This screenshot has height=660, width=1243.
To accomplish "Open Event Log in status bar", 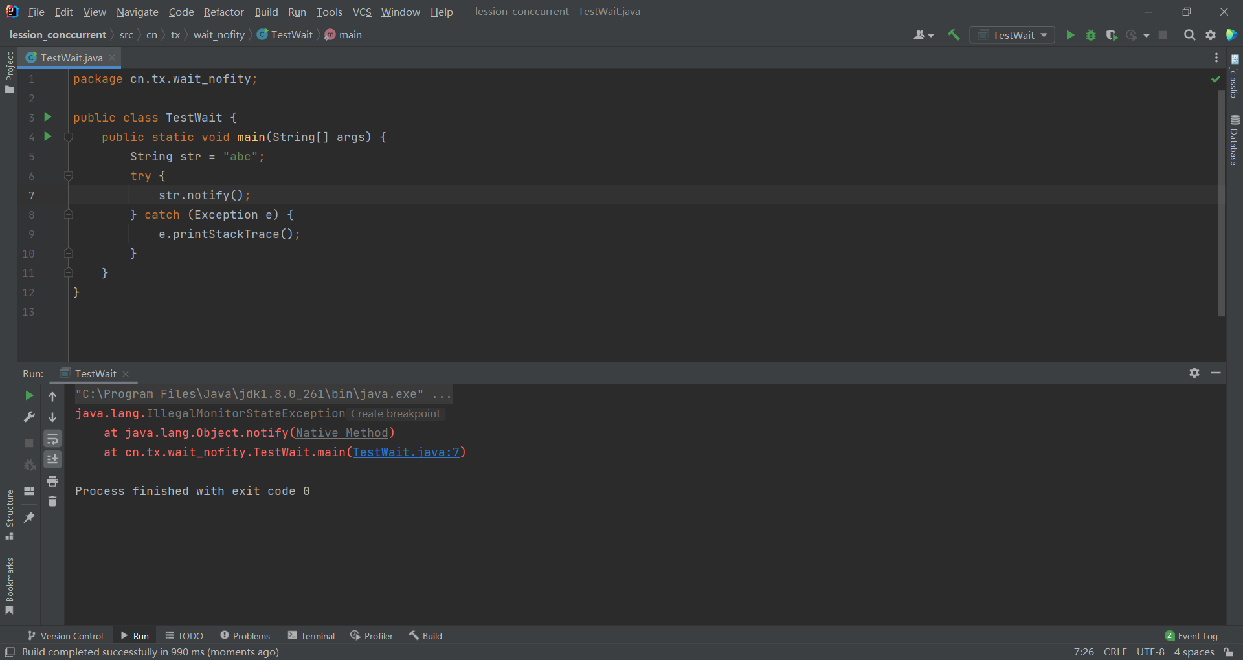I will pyautogui.click(x=1191, y=636).
